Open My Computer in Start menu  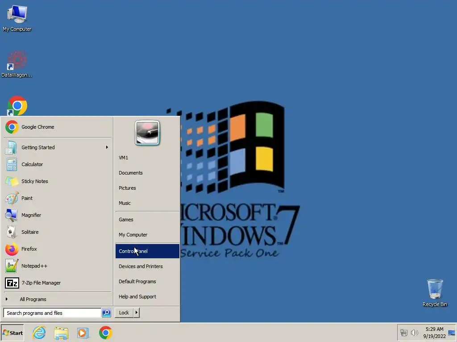(147, 235)
